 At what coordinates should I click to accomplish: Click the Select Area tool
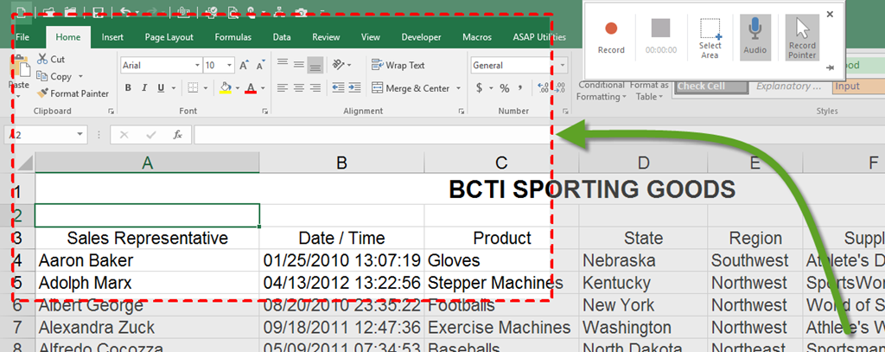pyautogui.click(x=710, y=39)
